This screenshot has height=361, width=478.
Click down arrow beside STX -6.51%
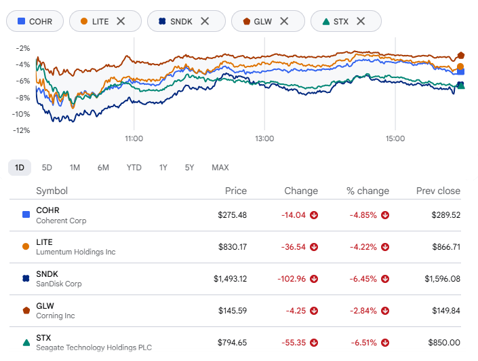(385, 343)
